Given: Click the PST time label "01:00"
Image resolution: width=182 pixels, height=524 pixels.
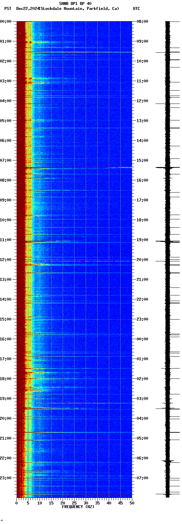Looking at the screenshot, I should click(x=6, y=41).
